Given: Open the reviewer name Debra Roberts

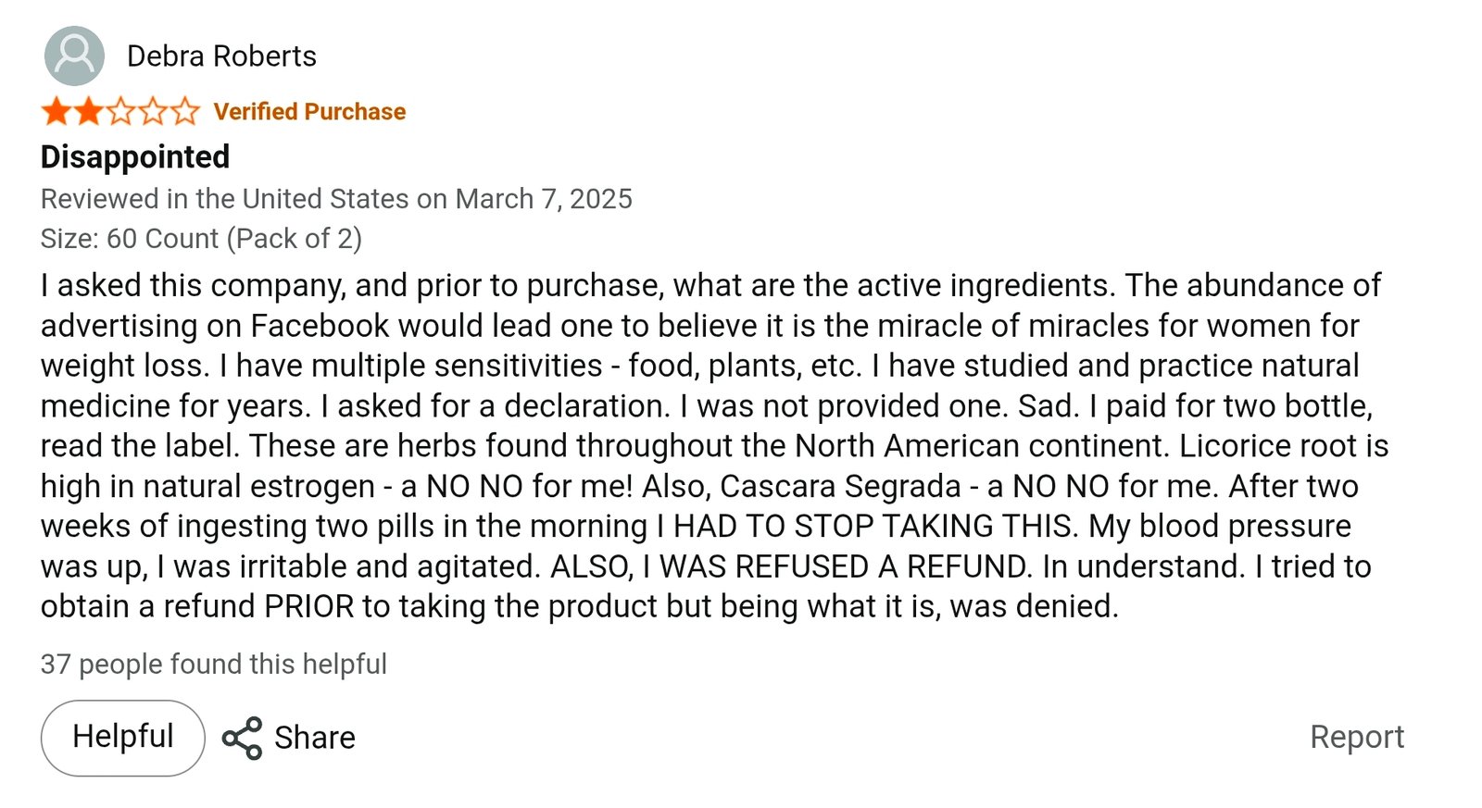Looking at the screenshot, I should tap(221, 56).
